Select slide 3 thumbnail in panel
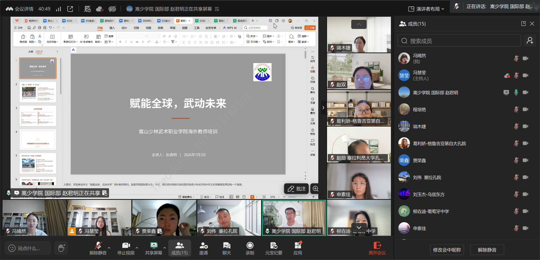 (x=38, y=116)
